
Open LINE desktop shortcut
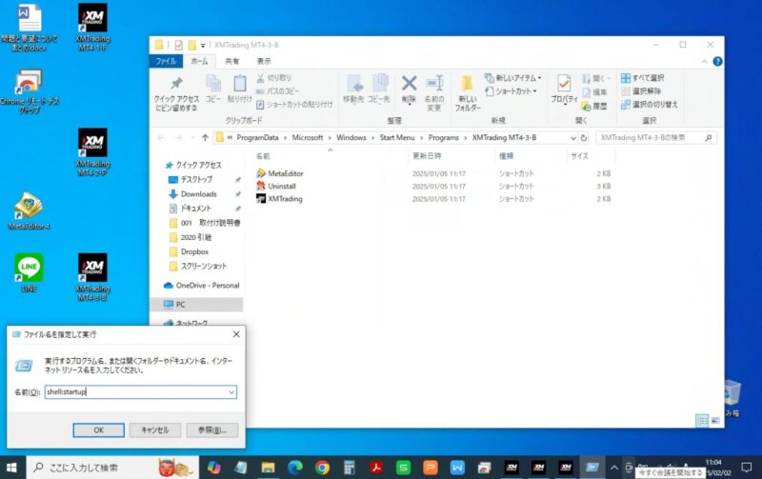click(x=30, y=272)
